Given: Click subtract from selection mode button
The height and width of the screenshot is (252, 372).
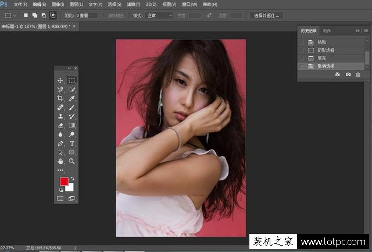Looking at the screenshot, I should pyautogui.click(x=44, y=16).
